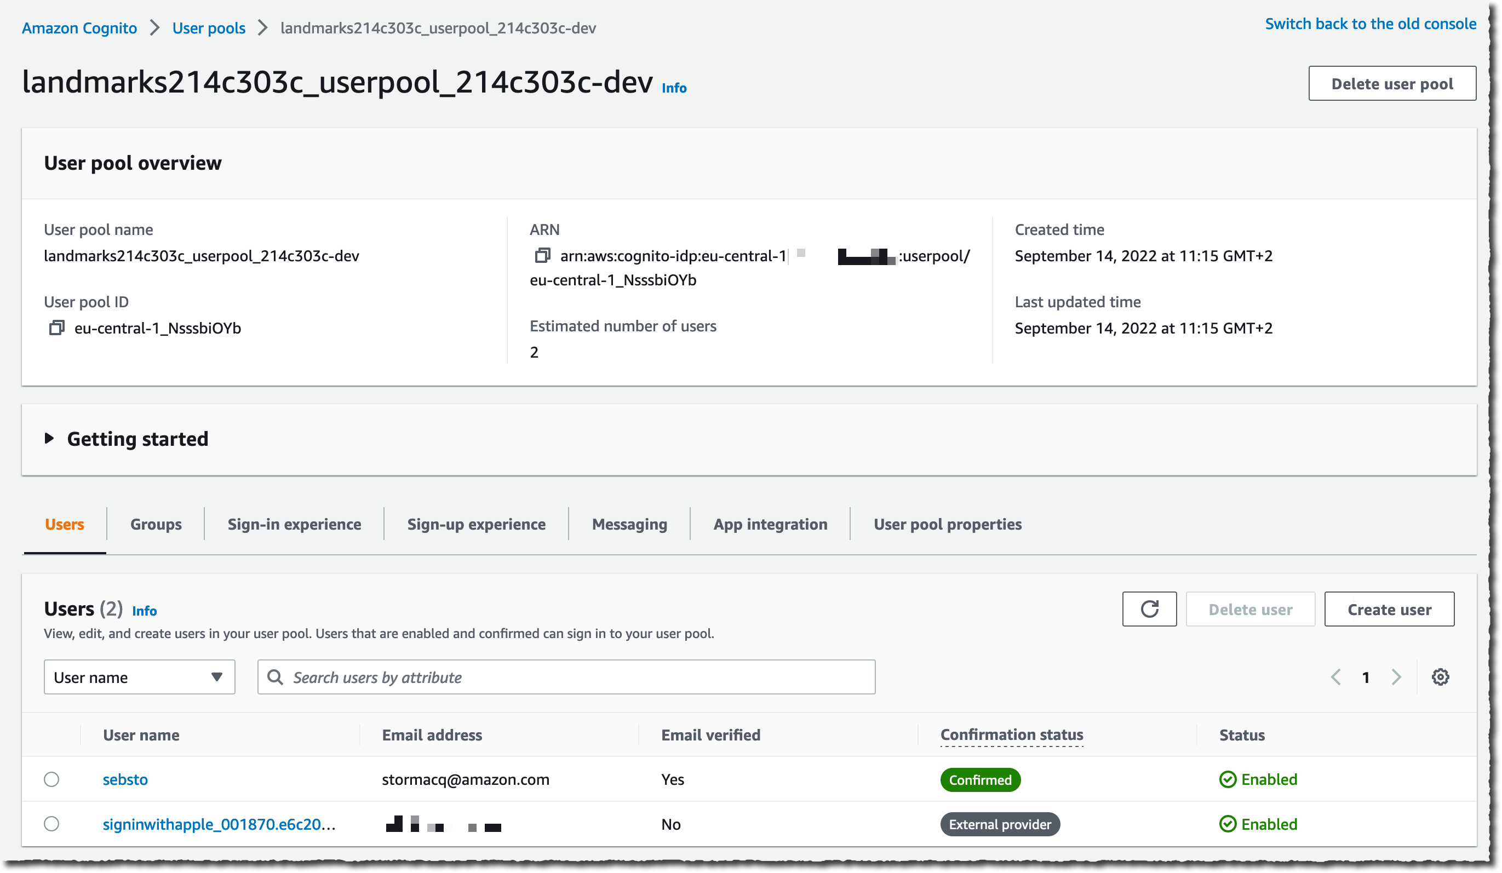Switch to the Groups tab
This screenshot has height=873, width=1502.
tap(155, 523)
